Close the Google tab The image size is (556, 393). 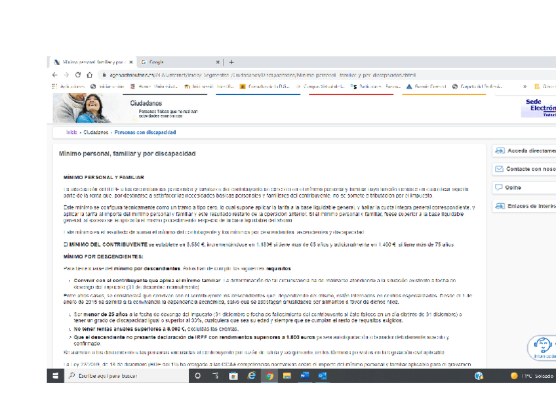218,62
